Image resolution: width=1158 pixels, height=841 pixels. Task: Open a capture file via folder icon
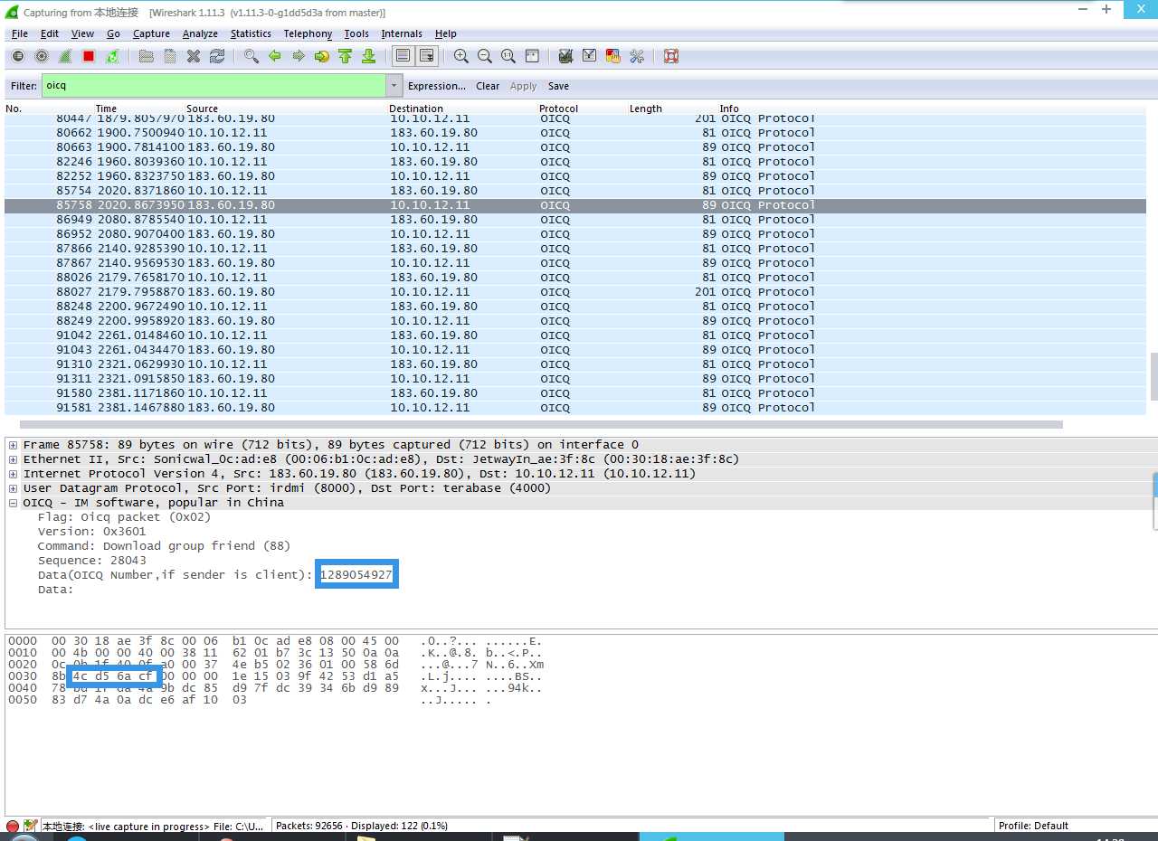147,56
